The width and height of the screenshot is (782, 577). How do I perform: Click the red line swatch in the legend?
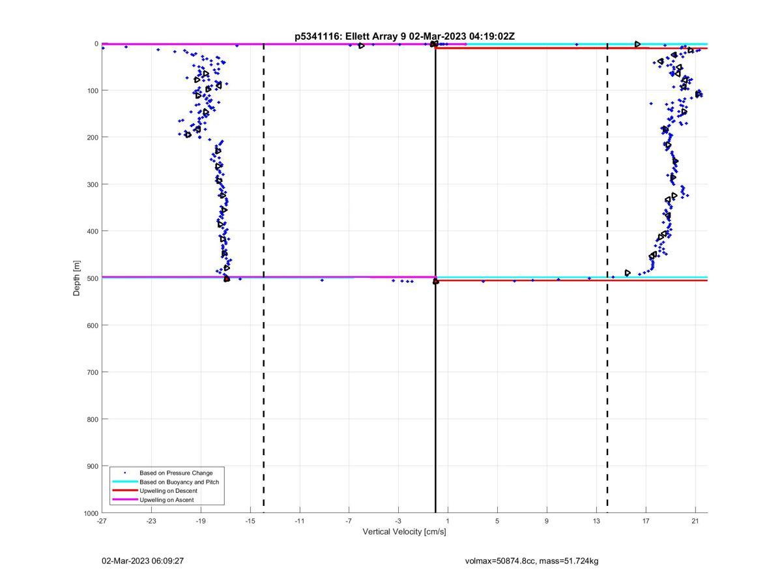point(124,490)
